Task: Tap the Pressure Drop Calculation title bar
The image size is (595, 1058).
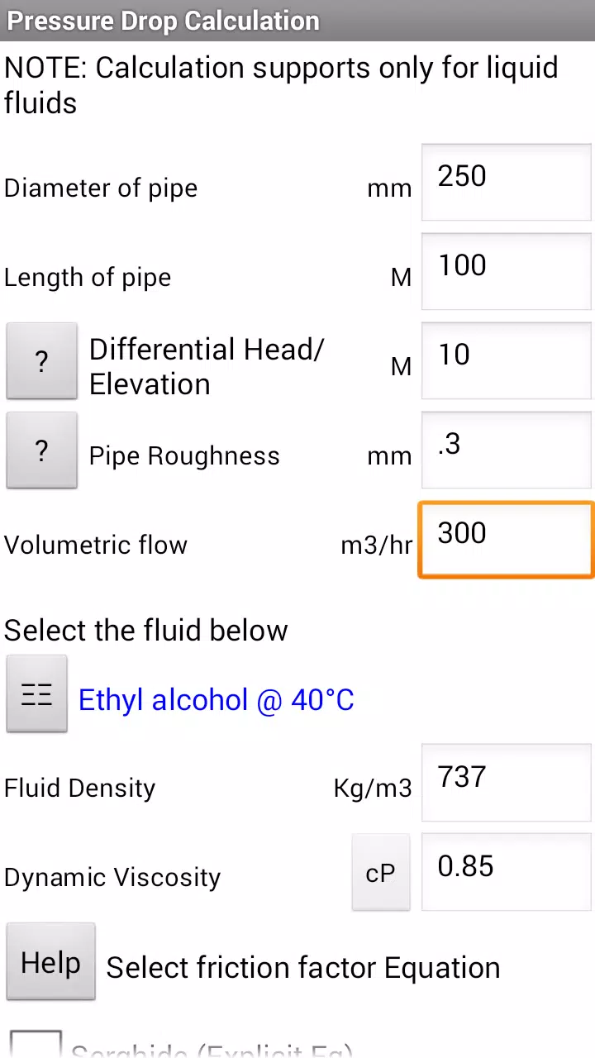Action: pos(297,21)
